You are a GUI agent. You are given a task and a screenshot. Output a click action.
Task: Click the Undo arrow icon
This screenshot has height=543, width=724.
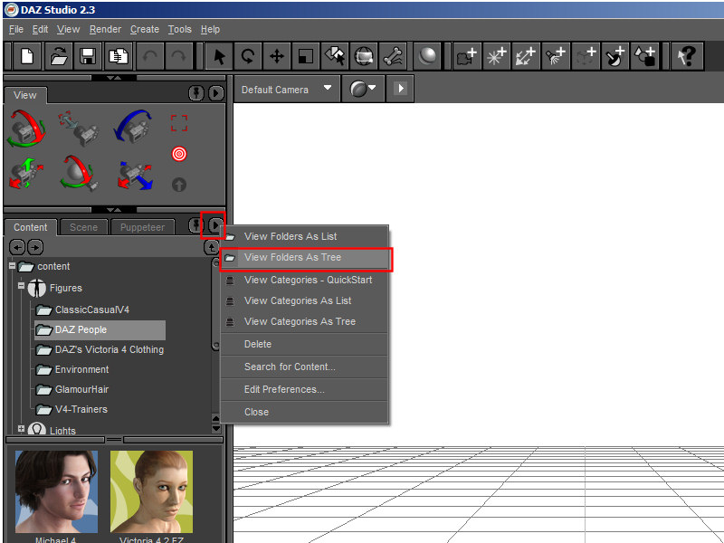149,56
